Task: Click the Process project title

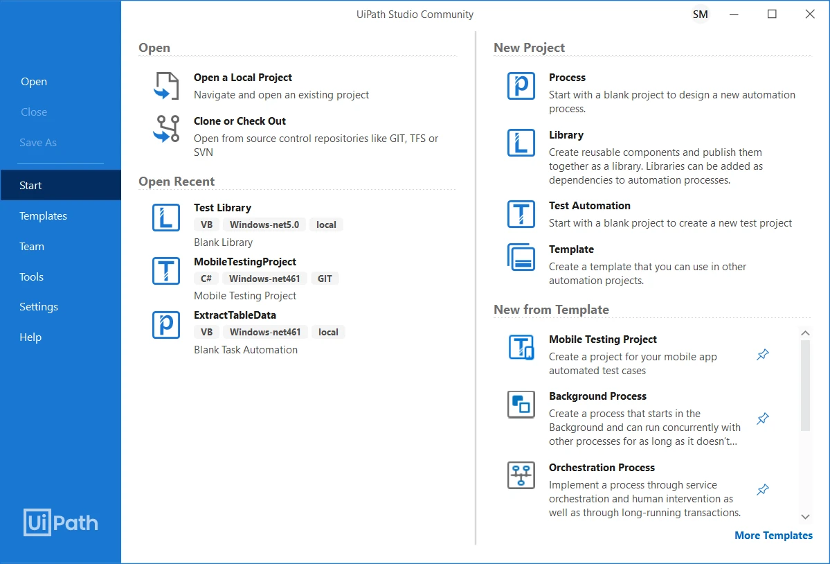Action: (x=567, y=78)
